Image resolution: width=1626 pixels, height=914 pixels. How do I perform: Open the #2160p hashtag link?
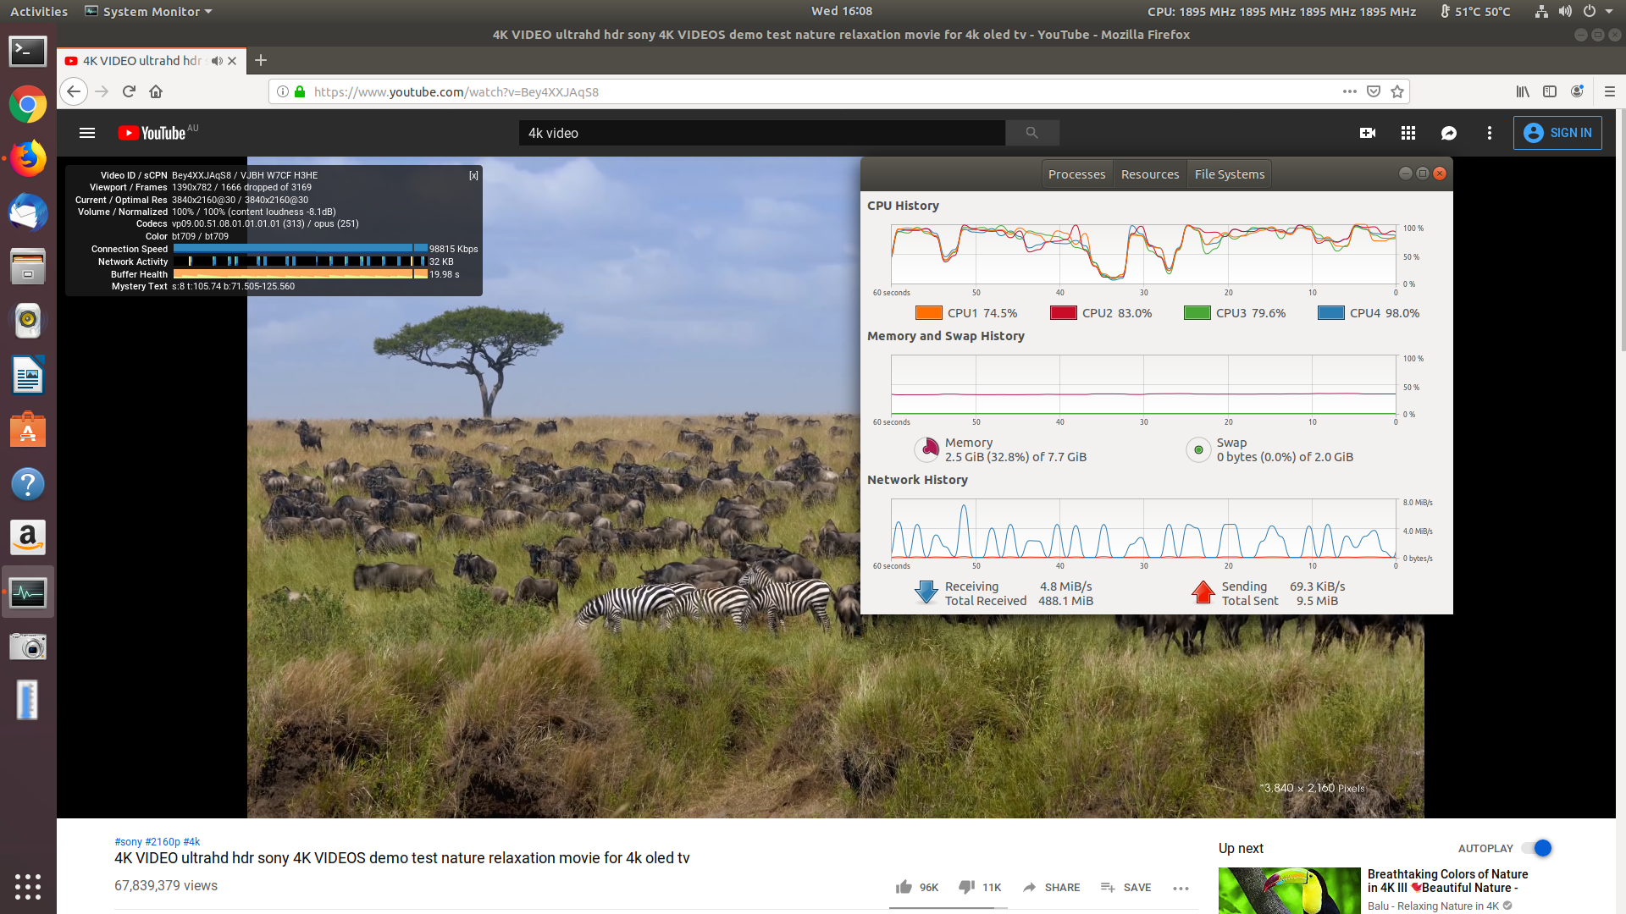pyautogui.click(x=163, y=841)
